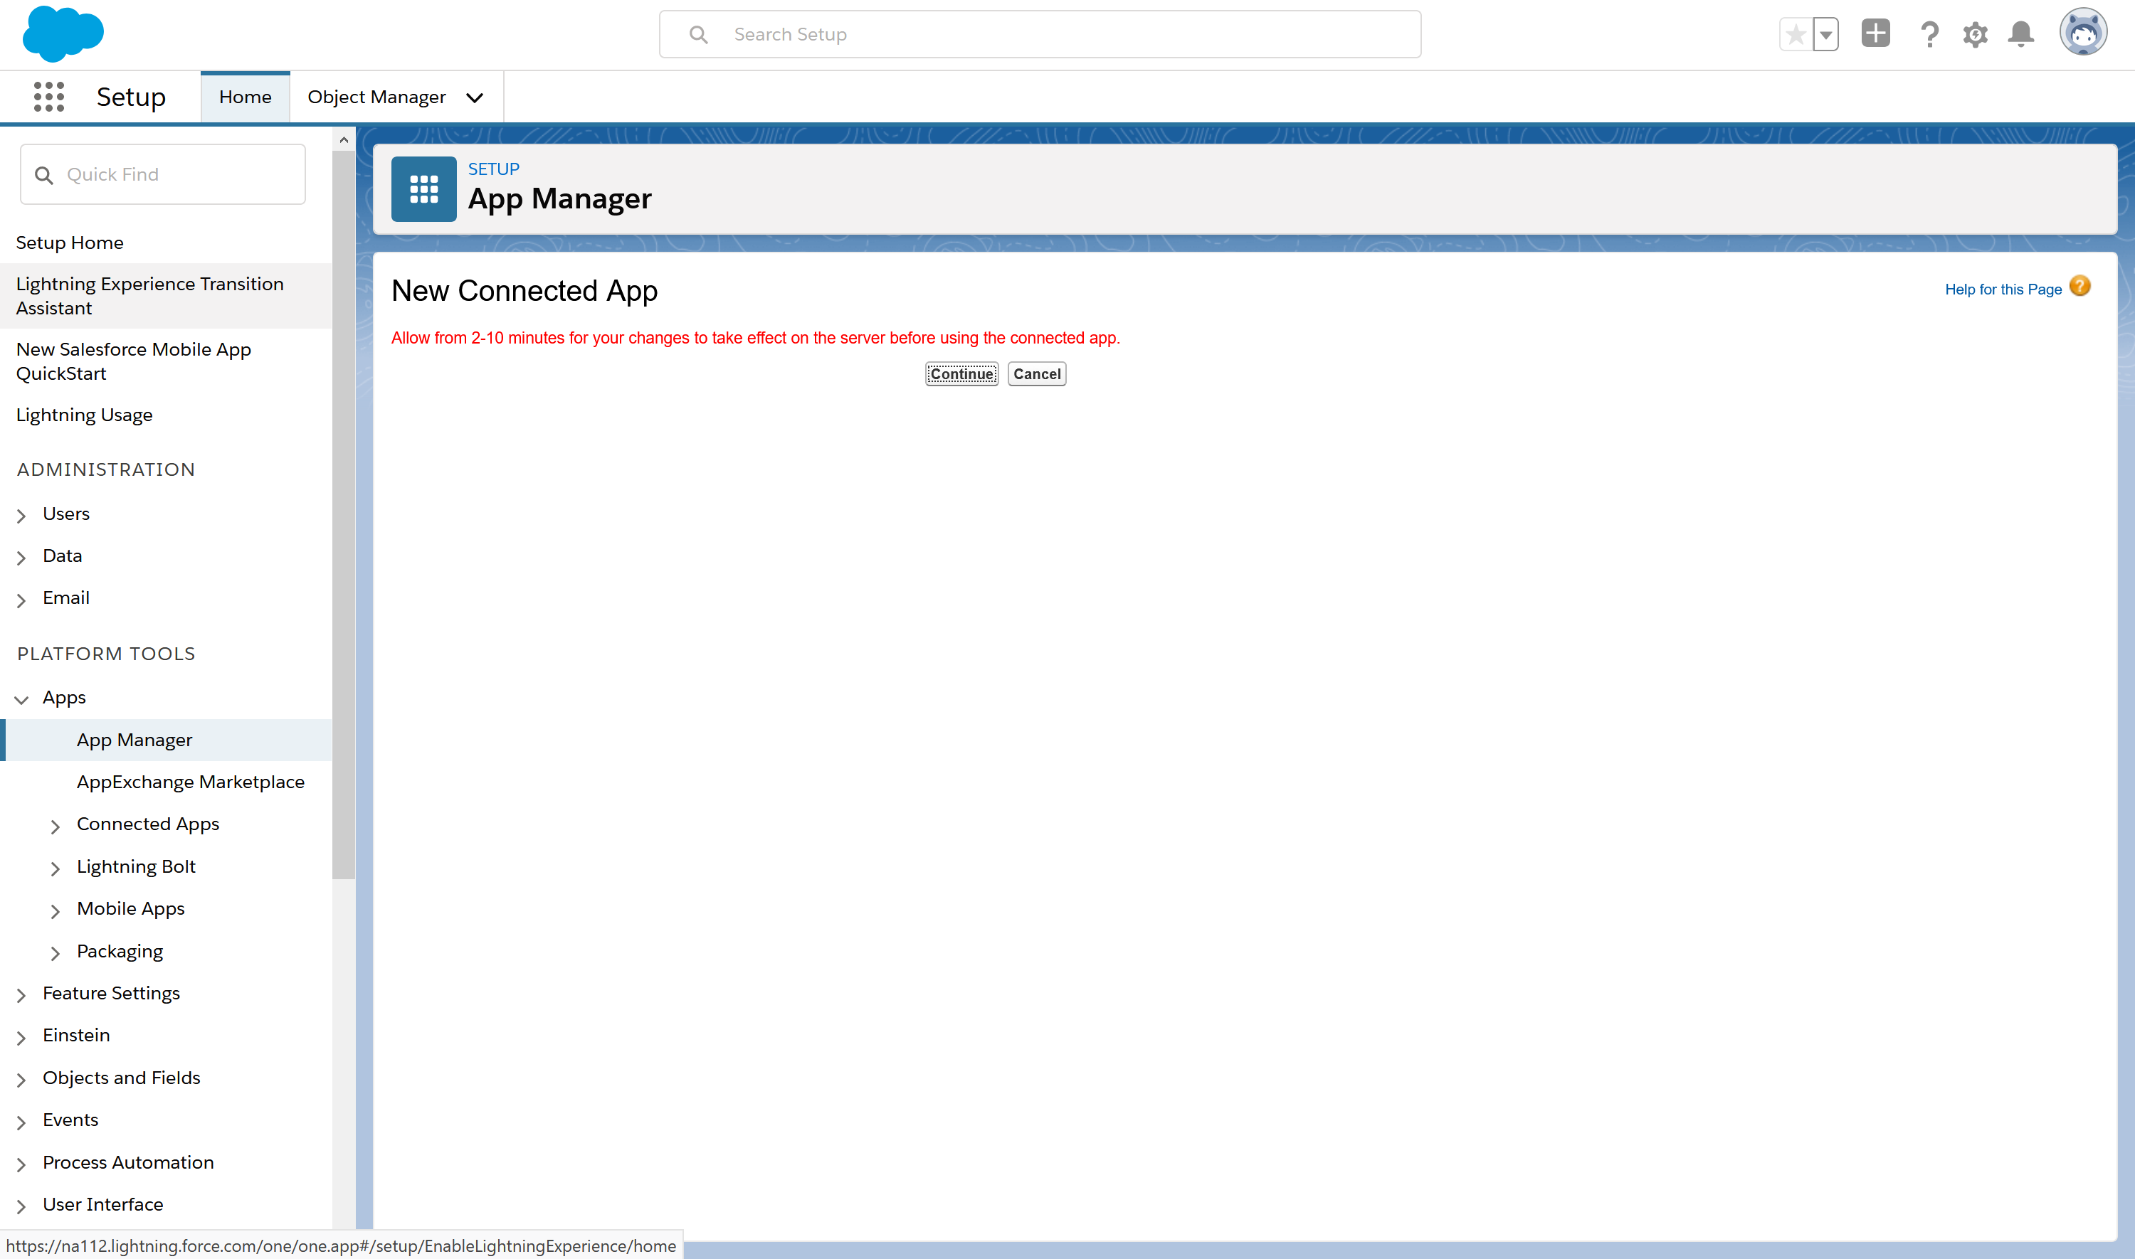Open the favorites list dropdown arrow
Screen dimensions: 2135x1259
(1825, 35)
